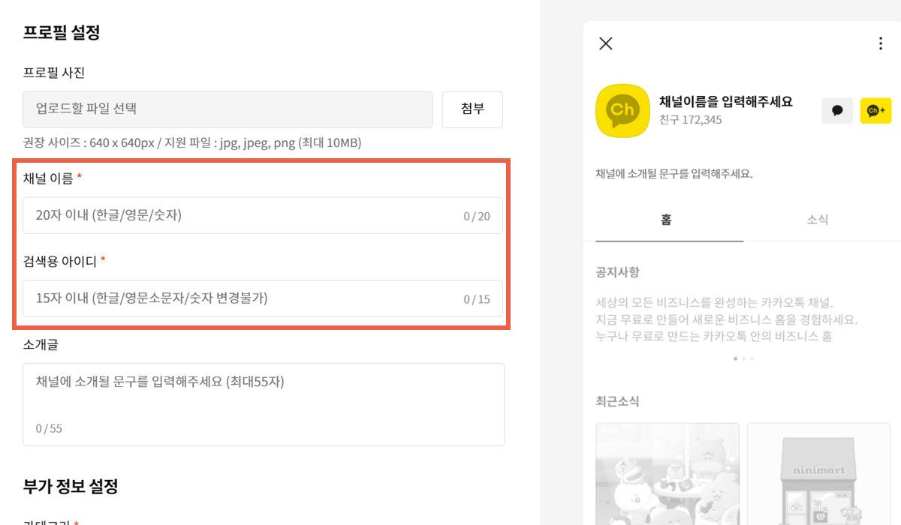Image resolution: width=901 pixels, height=525 pixels.
Task: Open the cartoon characters recent-news thumbnail
Action: (x=667, y=474)
